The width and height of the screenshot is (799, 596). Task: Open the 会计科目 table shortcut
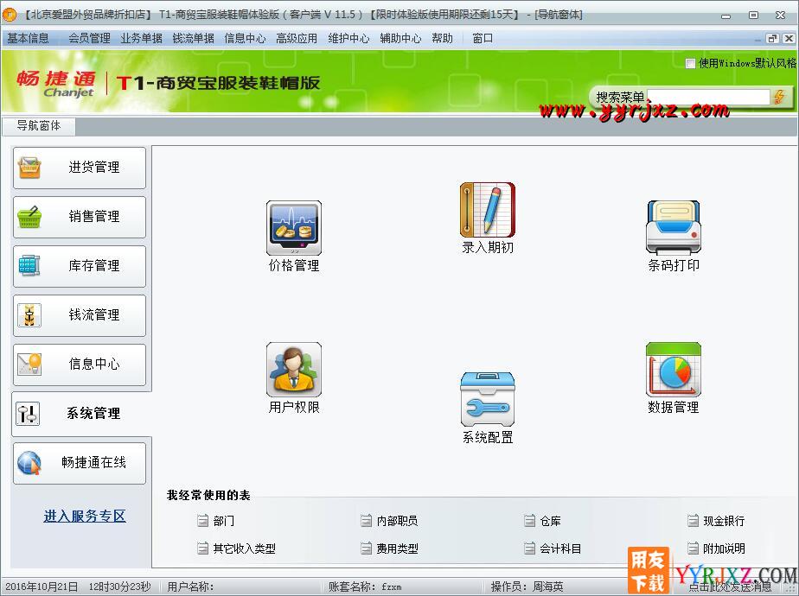553,548
